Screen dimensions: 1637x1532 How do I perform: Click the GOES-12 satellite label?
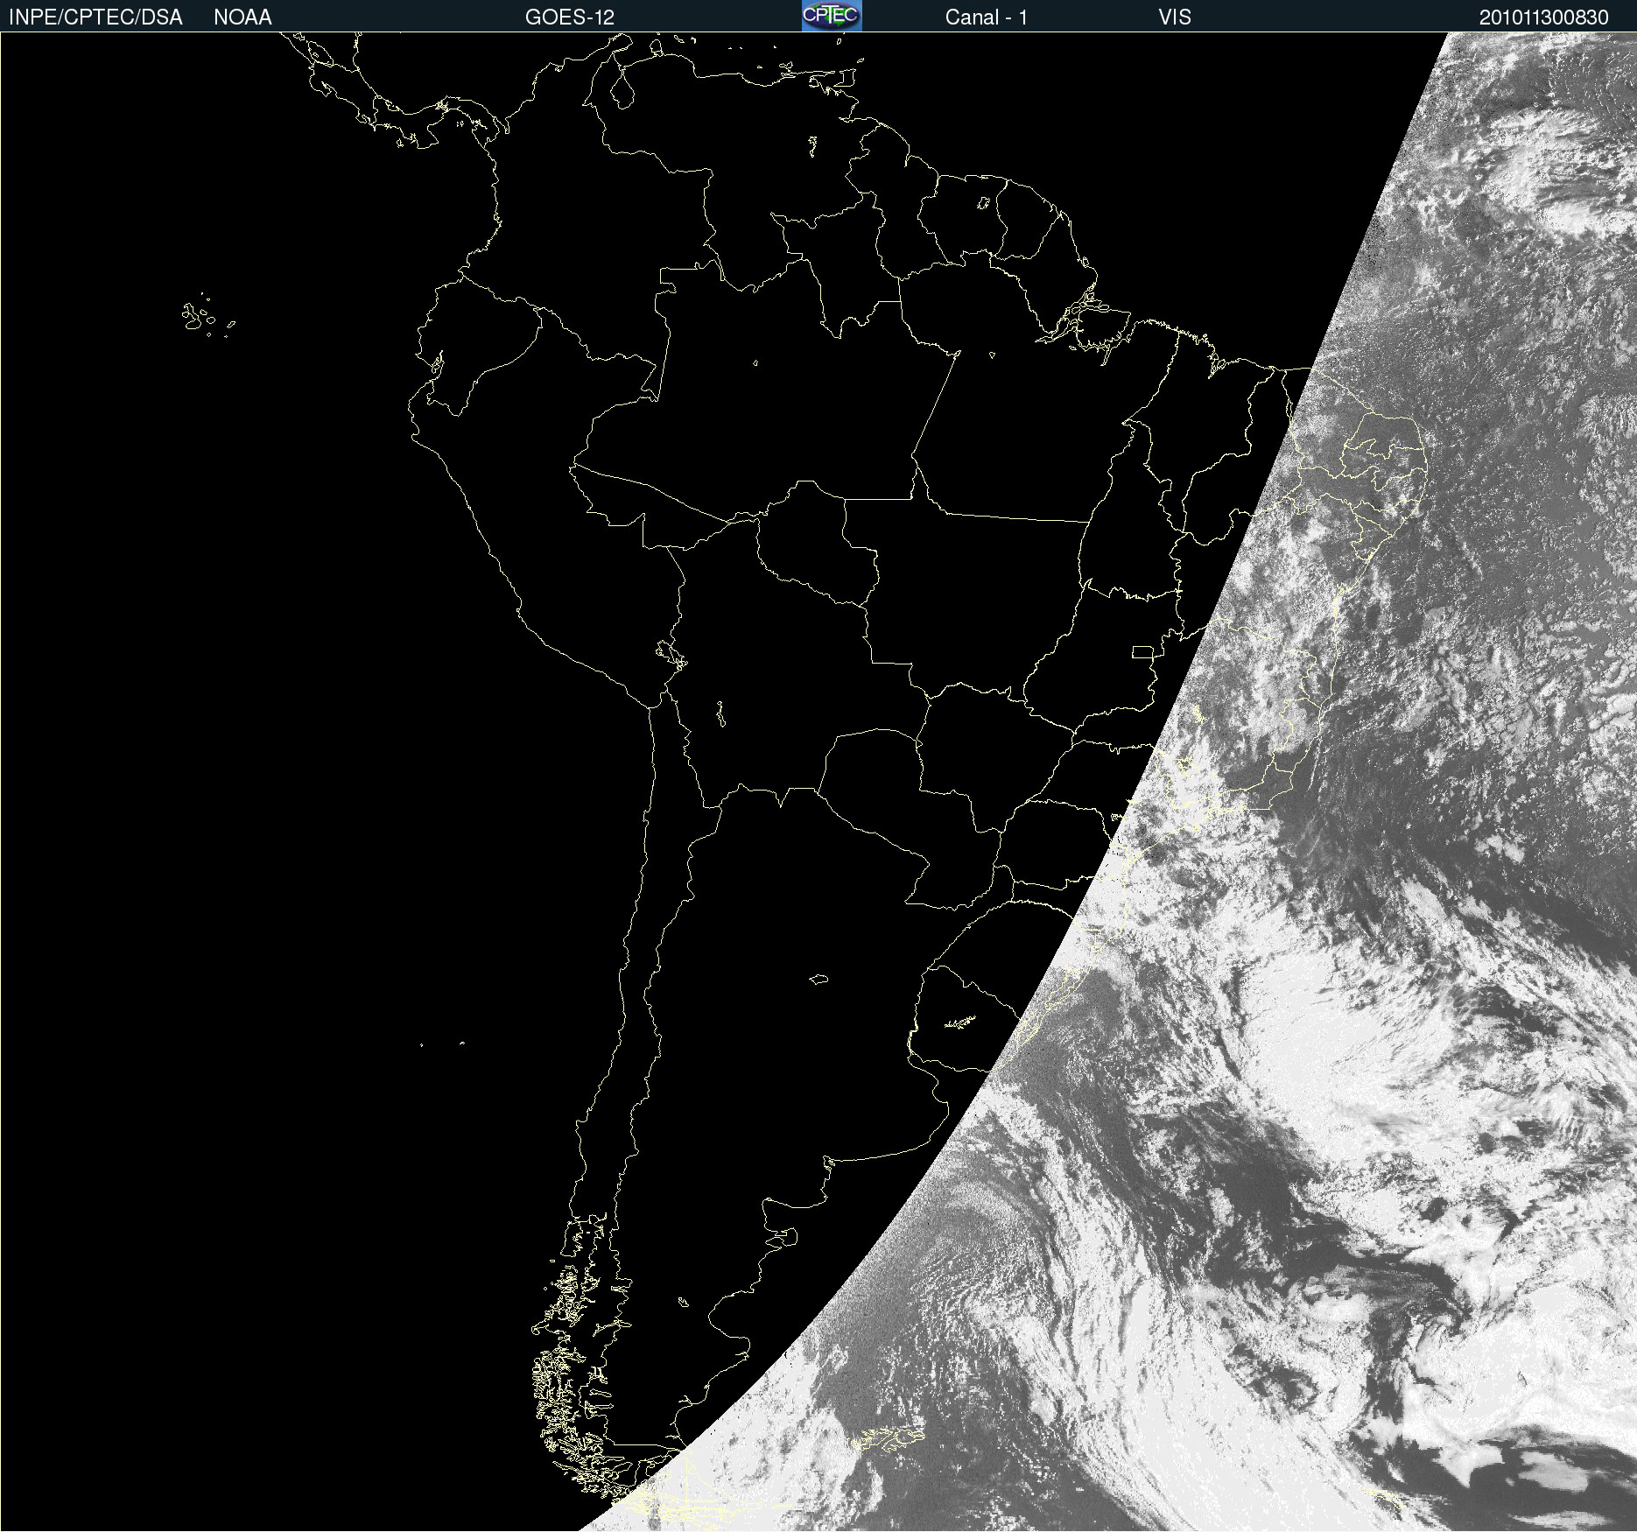(x=570, y=18)
